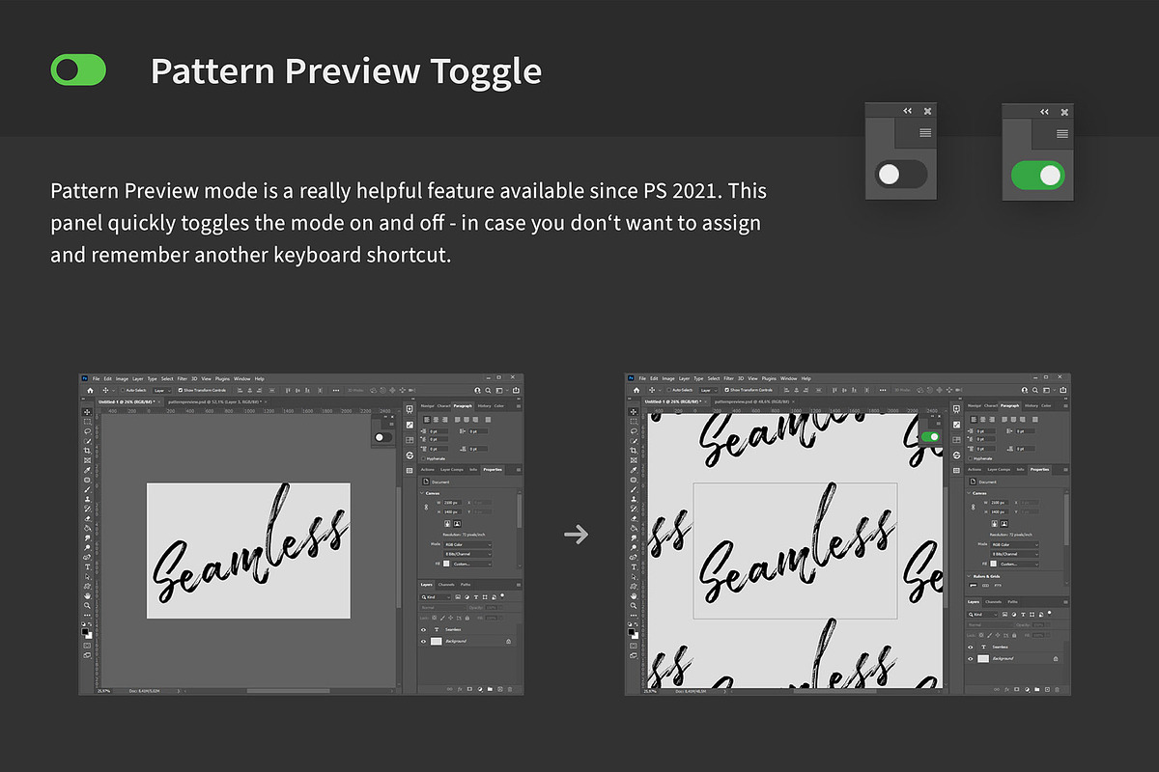Open the 8 Bits/Channel dropdown
Viewport: 1159px width, 772px height.
[467, 555]
